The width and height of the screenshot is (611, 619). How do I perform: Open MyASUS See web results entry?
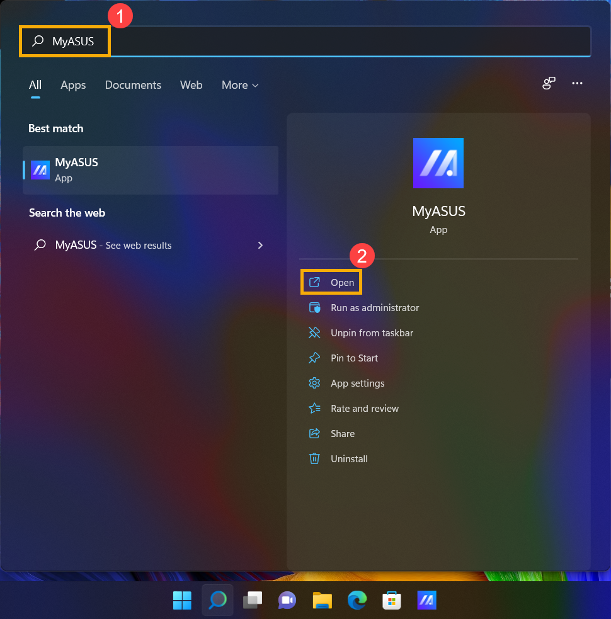pyautogui.click(x=151, y=245)
